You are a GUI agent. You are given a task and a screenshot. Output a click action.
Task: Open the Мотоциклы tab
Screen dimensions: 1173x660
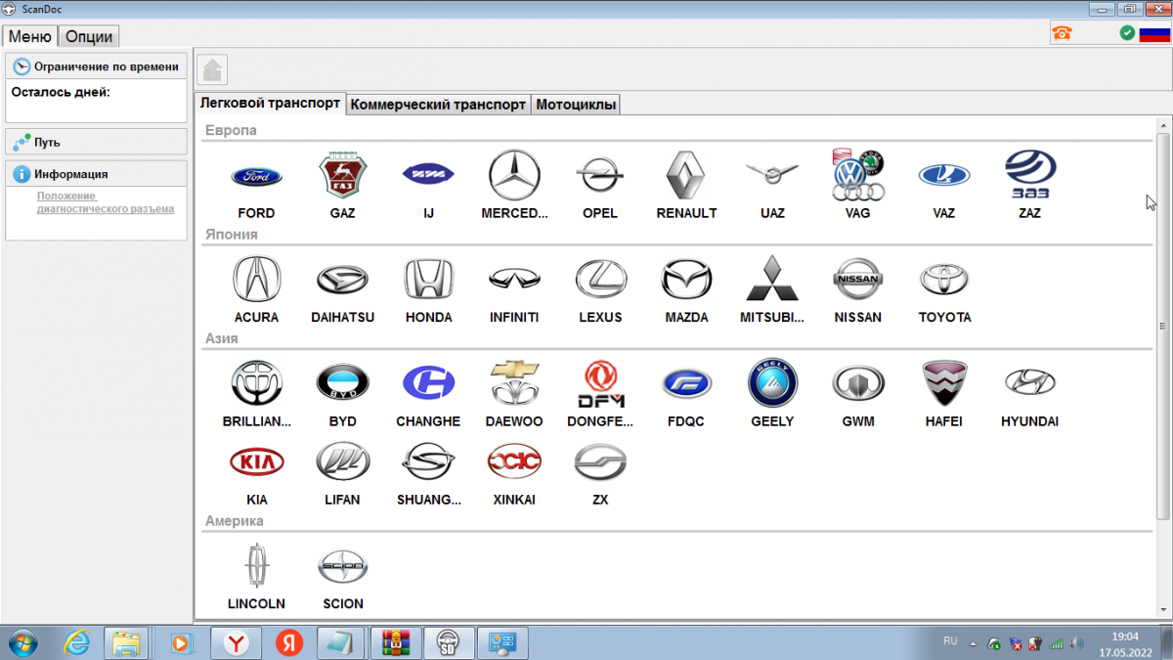coord(576,105)
